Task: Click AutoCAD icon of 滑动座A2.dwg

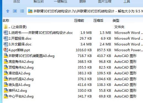Action: point(6,73)
